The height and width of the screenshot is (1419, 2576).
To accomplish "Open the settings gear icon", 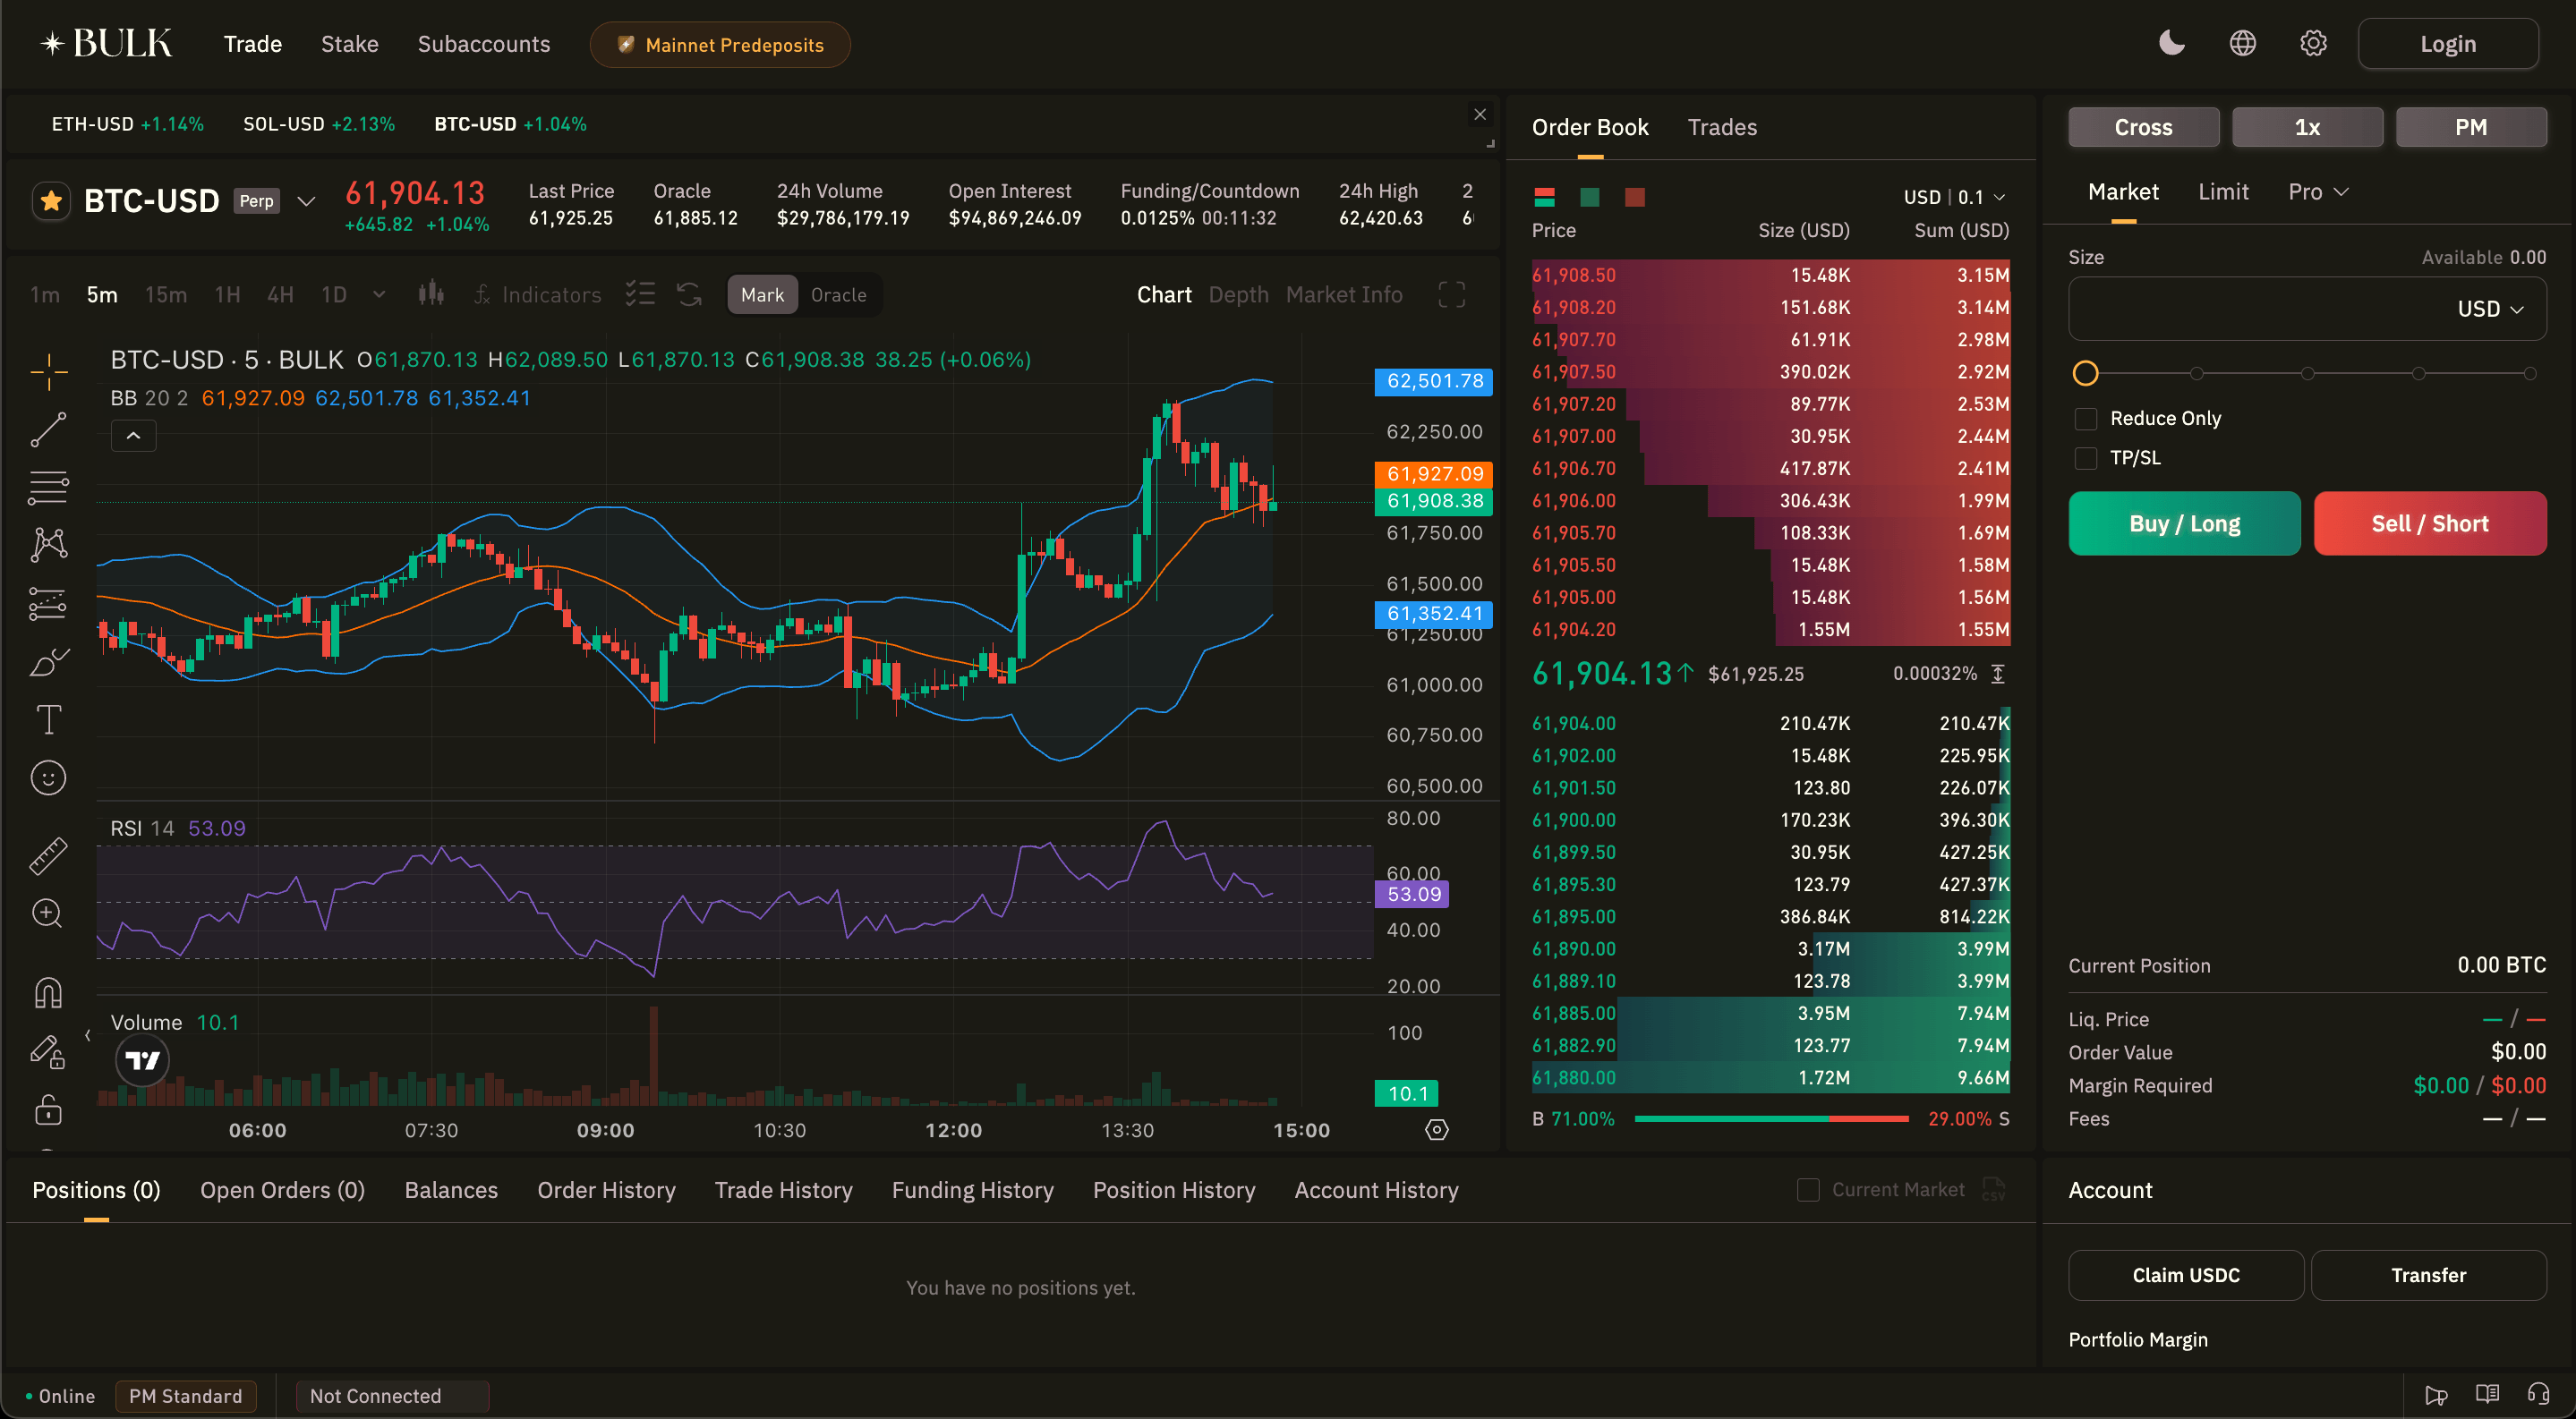I will 2313,43.
